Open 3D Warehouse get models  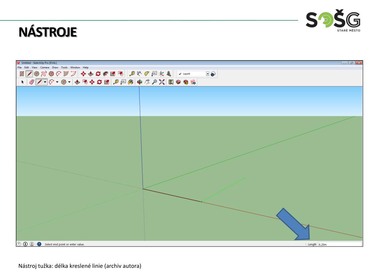click(x=178, y=82)
